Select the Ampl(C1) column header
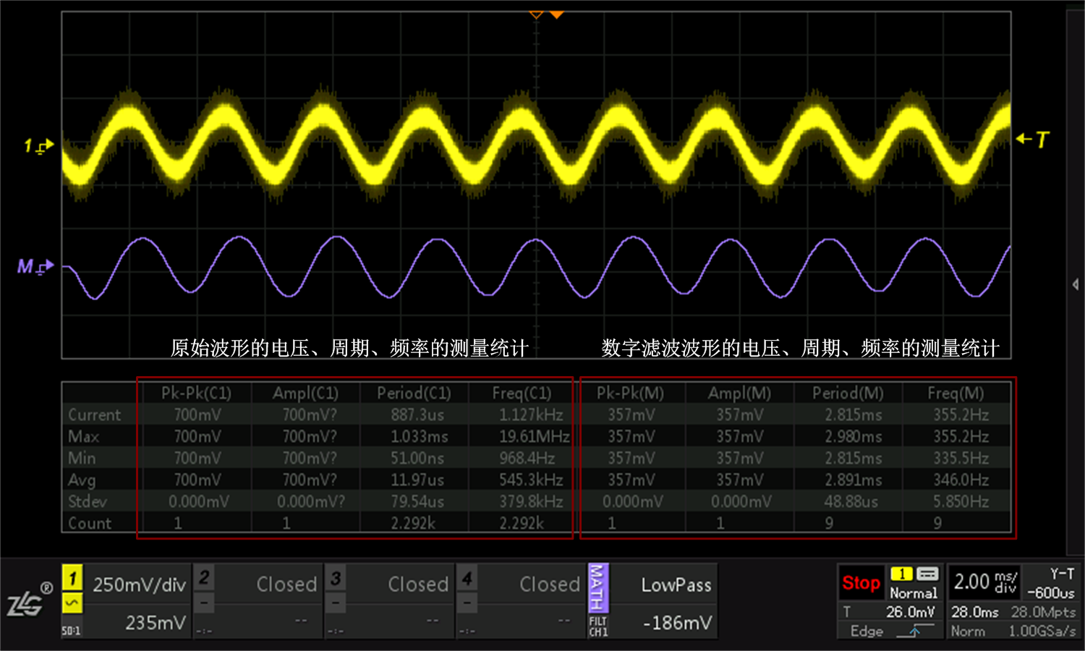 point(305,393)
